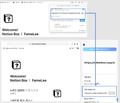
Task: Click the notionbox.oopy.io preview address bar
Action: tap(38, 44)
